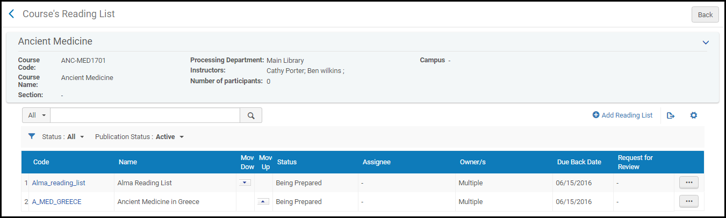Open the A_MED_GREECE link
This screenshot has height=218, width=726.
56,202
